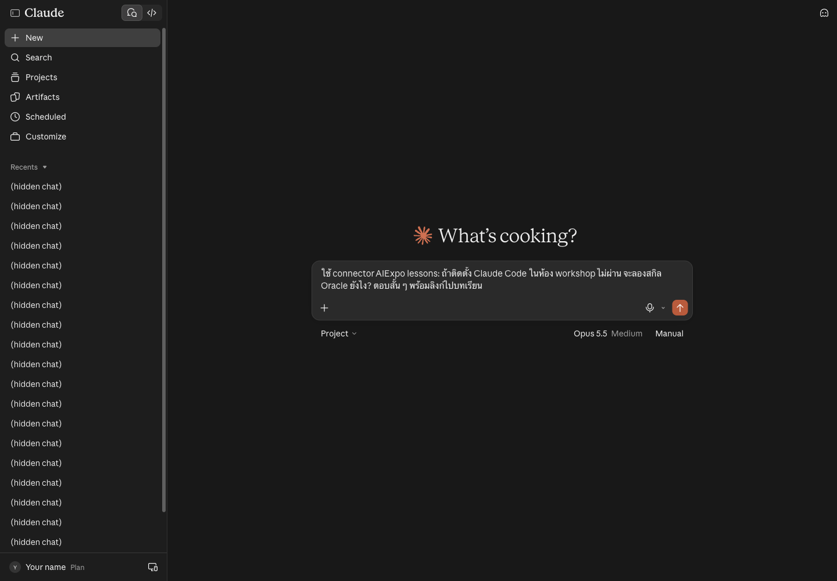Click the Scheduled clock icon

[15, 117]
